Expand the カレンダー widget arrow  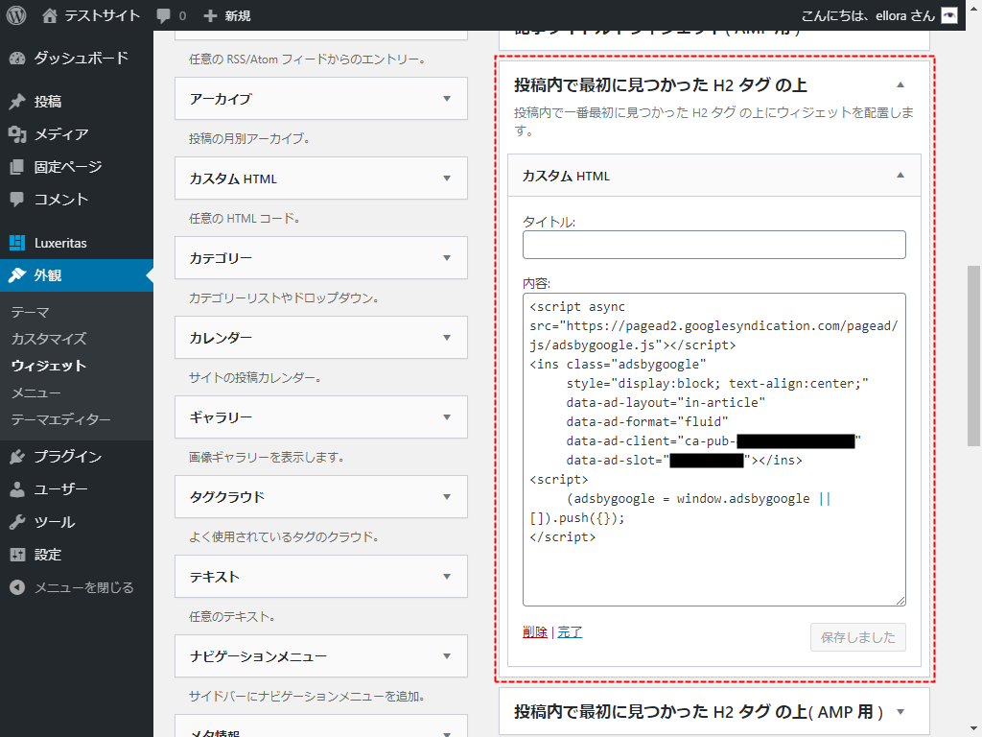pyautogui.click(x=447, y=337)
